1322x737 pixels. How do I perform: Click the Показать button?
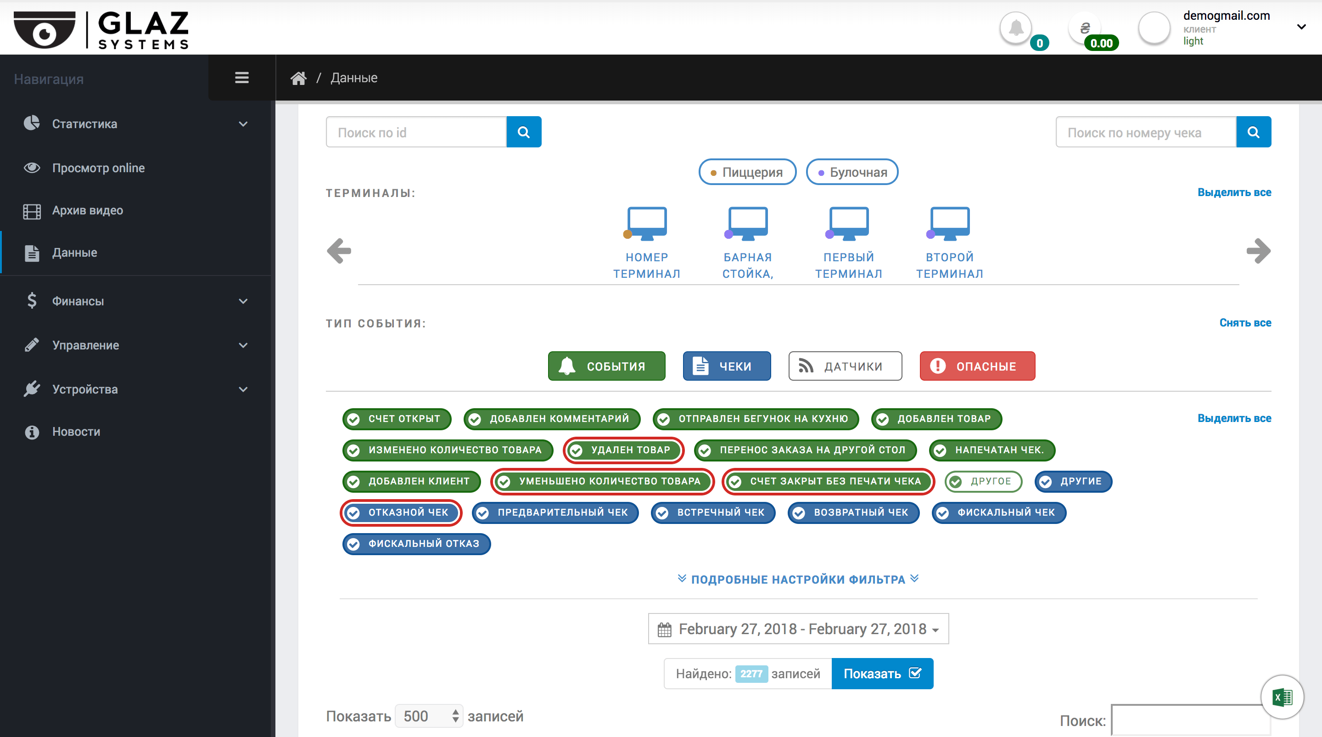[x=882, y=673]
